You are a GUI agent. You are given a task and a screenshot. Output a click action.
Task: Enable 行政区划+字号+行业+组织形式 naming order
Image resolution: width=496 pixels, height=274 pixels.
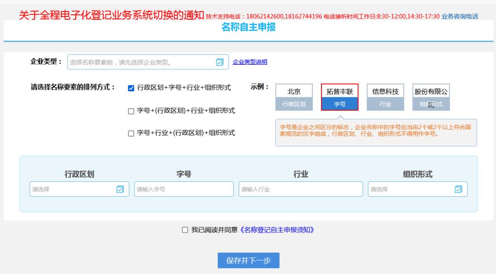[x=131, y=87]
